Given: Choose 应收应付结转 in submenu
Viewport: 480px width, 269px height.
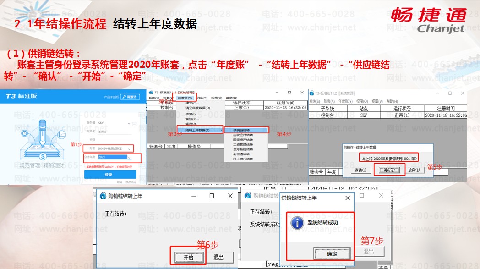Looking at the screenshot, I should point(243,135).
